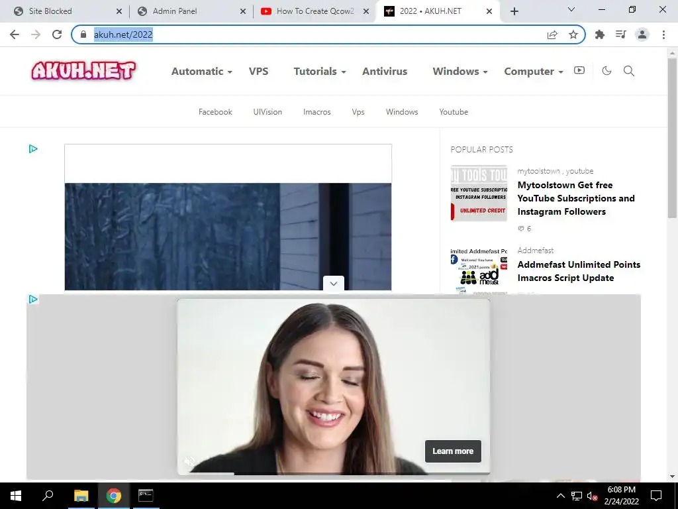678x509 pixels.
Task: Open the VPS menu item
Action: tap(259, 72)
